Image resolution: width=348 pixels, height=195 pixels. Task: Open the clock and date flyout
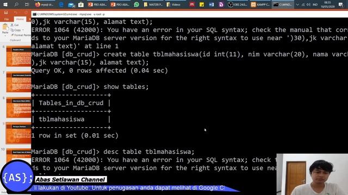tap(327, 4)
